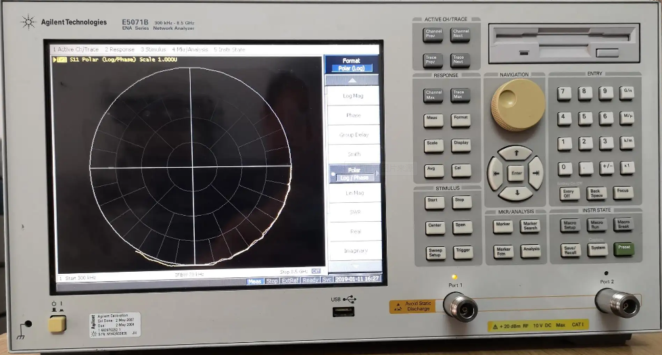
Task: Open the Sweep Setup hardkey menu
Action: coord(435,253)
